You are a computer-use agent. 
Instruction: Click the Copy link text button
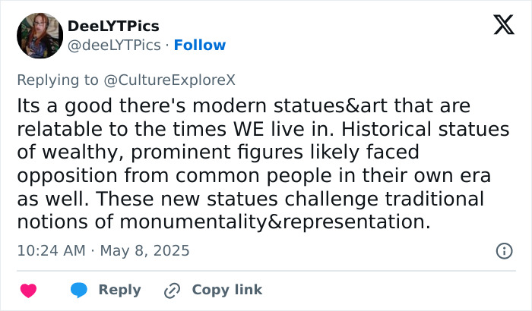226,290
